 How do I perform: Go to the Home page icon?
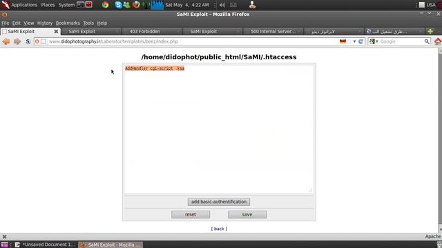[x=438, y=41]
